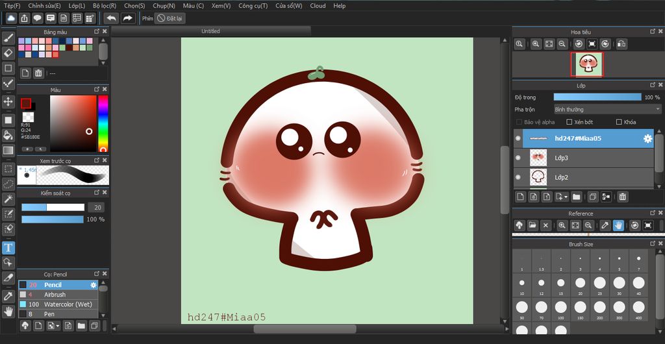Enable the Khóa checkbox
665x344 pixels.
tap(619, 122)
